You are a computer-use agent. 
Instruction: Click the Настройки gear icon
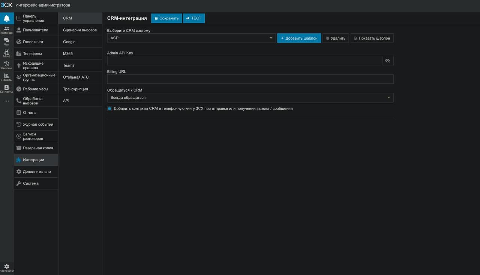7,268
